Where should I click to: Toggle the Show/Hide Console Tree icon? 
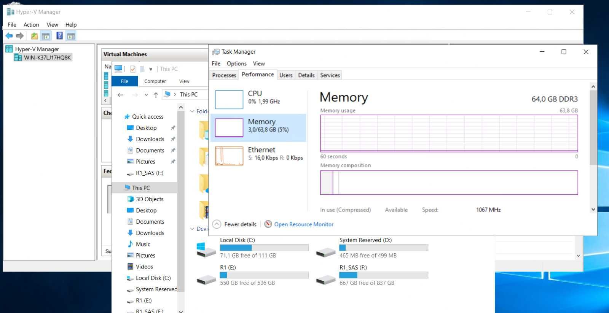click(46, 36)
